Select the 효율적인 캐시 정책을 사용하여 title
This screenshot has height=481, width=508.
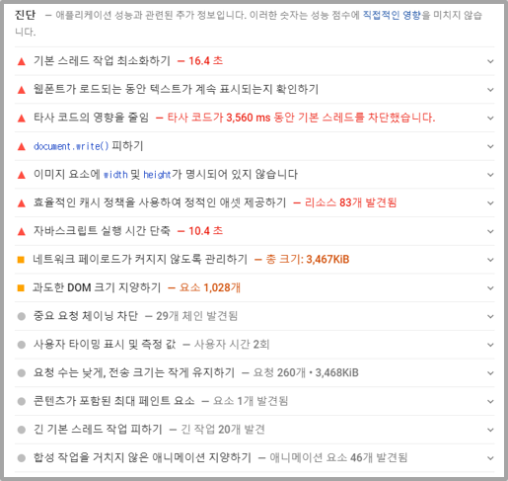pos(160,202)
